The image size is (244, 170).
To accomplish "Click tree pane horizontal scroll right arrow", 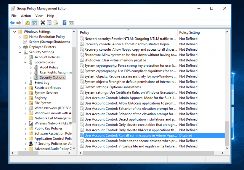I will 69,153.
